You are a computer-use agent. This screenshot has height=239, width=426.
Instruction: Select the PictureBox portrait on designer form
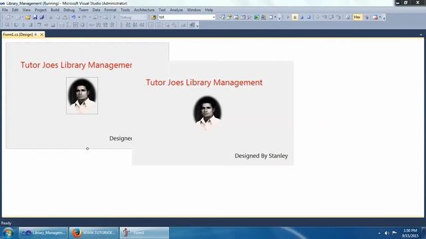(x=82, y=96)
